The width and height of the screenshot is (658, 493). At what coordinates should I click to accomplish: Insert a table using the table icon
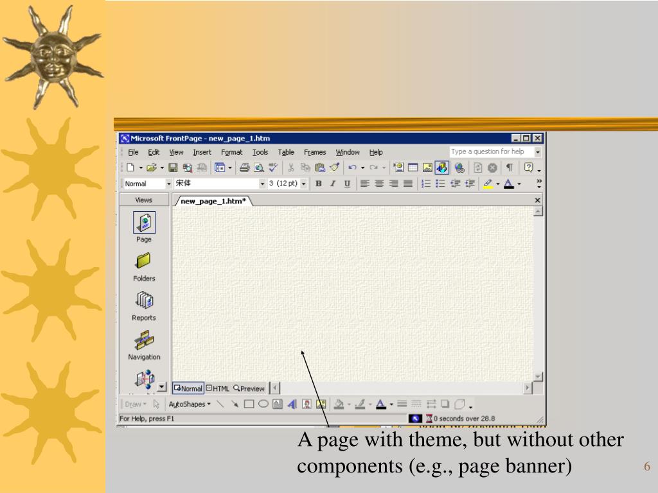click(413, 168)
